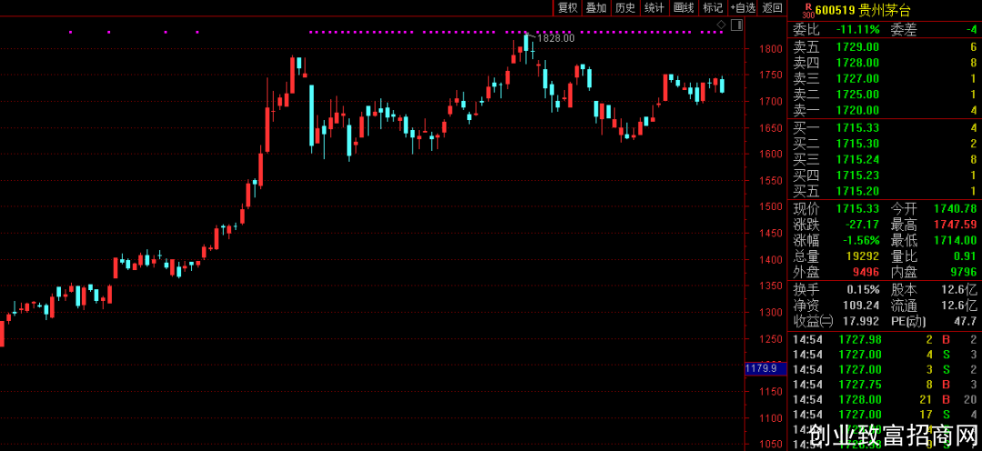Image resolution: width=982 pixels, height=451 pixels.
Task: Toggle the side panel layout icon
Action: point(736,25)
